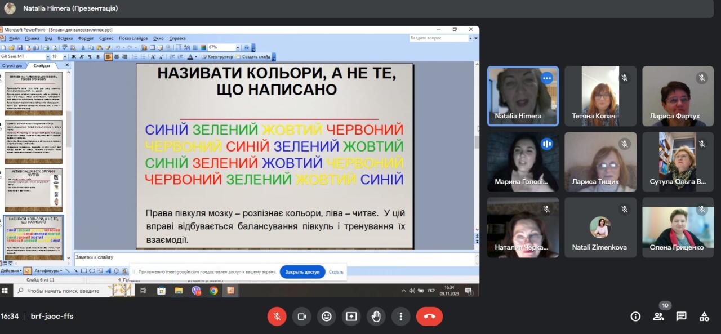This screenshot has height=334, width=721.
Task: Click the Save icon in PowerPoint toolbar
Action: coord(20,48)
